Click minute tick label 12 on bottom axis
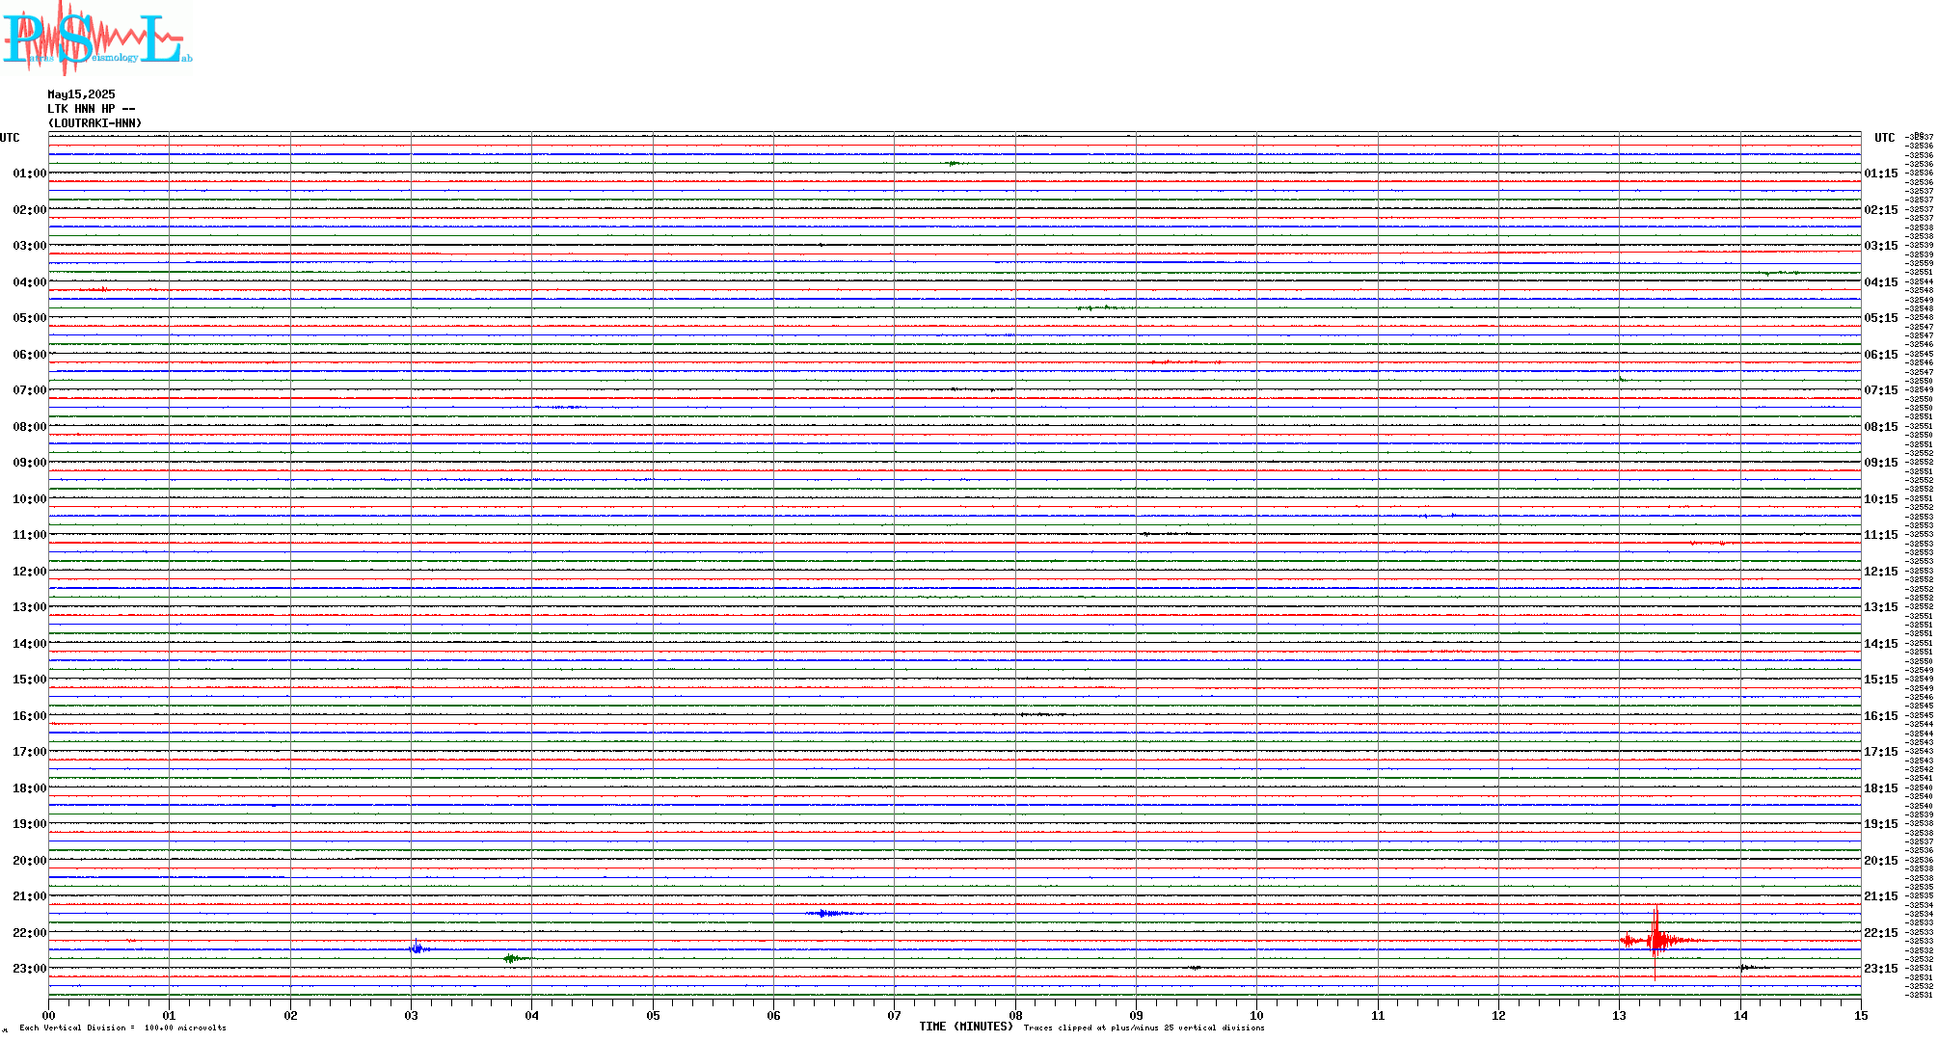Viewport: 1938px width, 1041px height. coord(1498,1015)
